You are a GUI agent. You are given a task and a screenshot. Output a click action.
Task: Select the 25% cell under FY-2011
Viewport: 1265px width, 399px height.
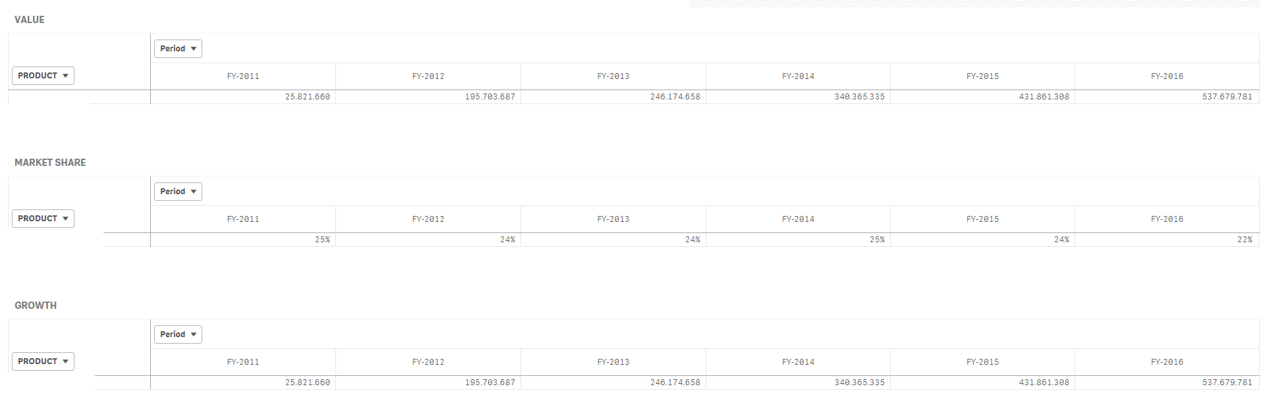(322, 240)
